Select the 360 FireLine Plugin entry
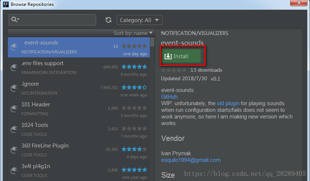 79,150
